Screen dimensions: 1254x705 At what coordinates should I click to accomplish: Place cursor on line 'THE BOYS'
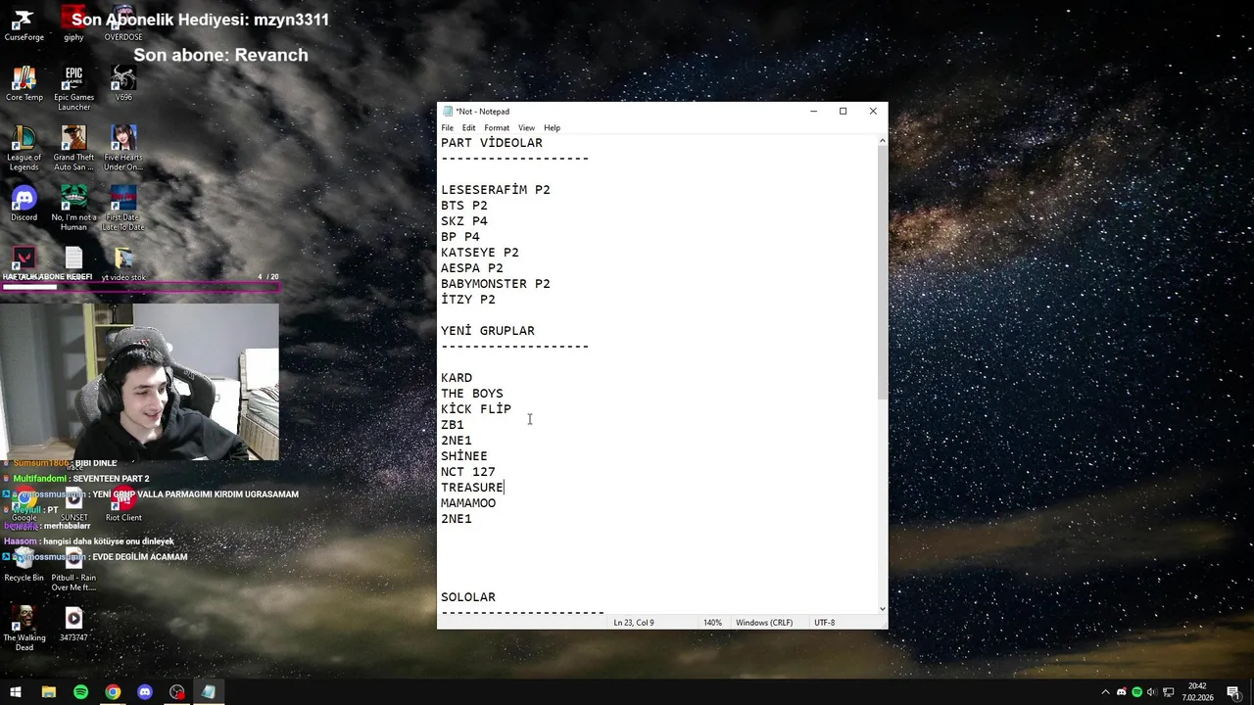(x=472, y=394)
